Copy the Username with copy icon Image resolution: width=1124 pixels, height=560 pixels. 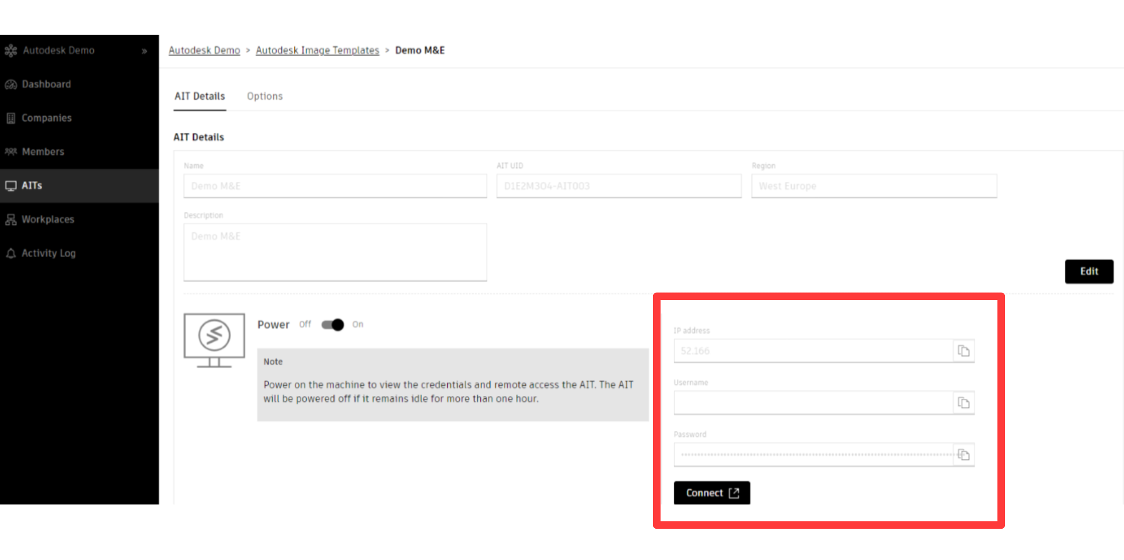(x=964, y=403)
